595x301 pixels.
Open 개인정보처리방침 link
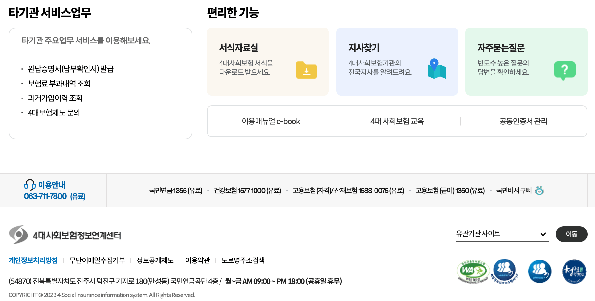click(x=33, y=260)
